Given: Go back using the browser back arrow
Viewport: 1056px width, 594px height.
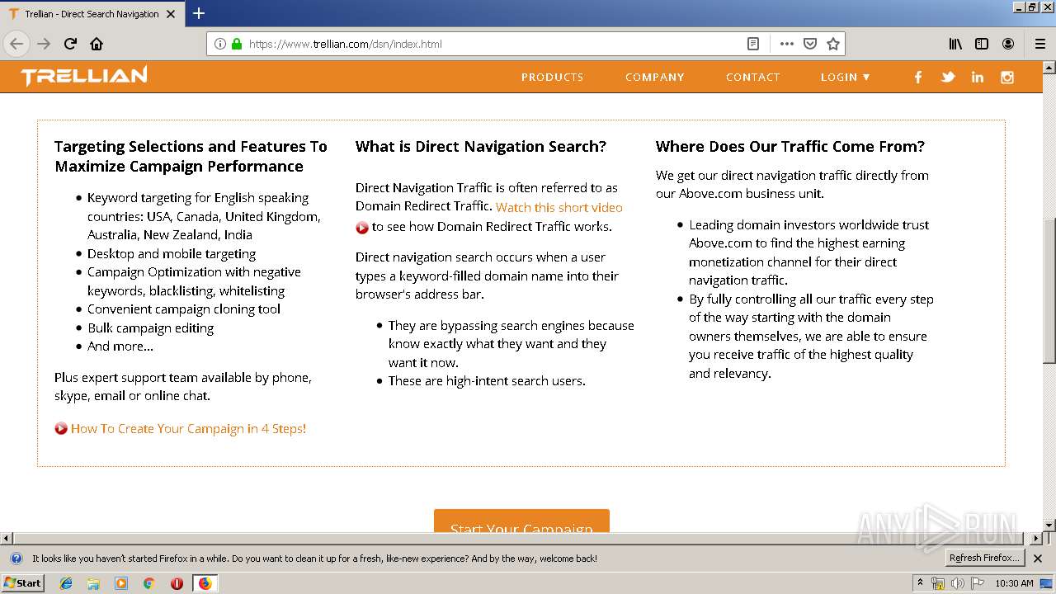Looking at the screenshot, I should click(x=16, y=44).
